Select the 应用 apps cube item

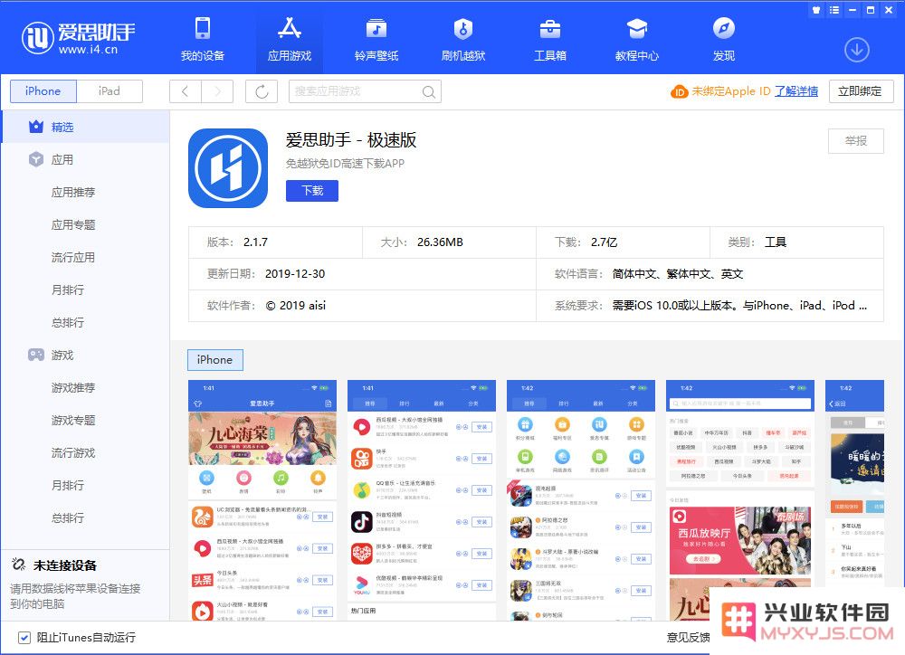pos(85,159)
